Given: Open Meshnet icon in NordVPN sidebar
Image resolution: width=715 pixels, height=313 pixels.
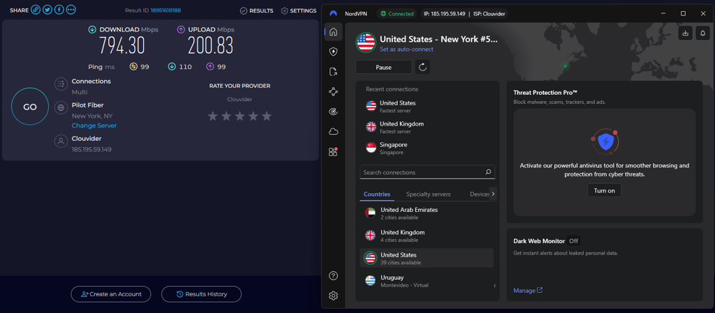Looking at the screenshot, I should tap(333, 92).
